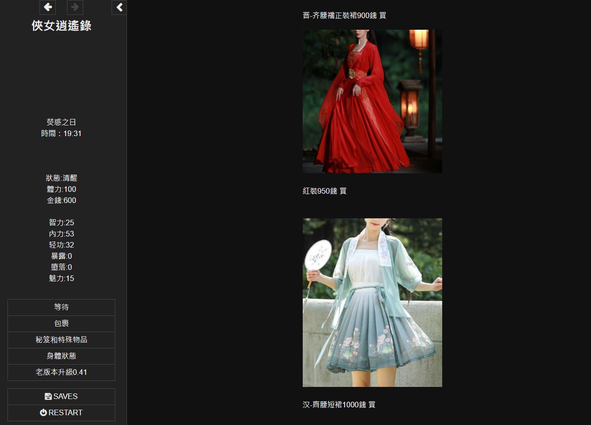This screenshot has height=425, width=591.
Task: Click the 金錢:600 money stat
Action: (x=61, y=200)
